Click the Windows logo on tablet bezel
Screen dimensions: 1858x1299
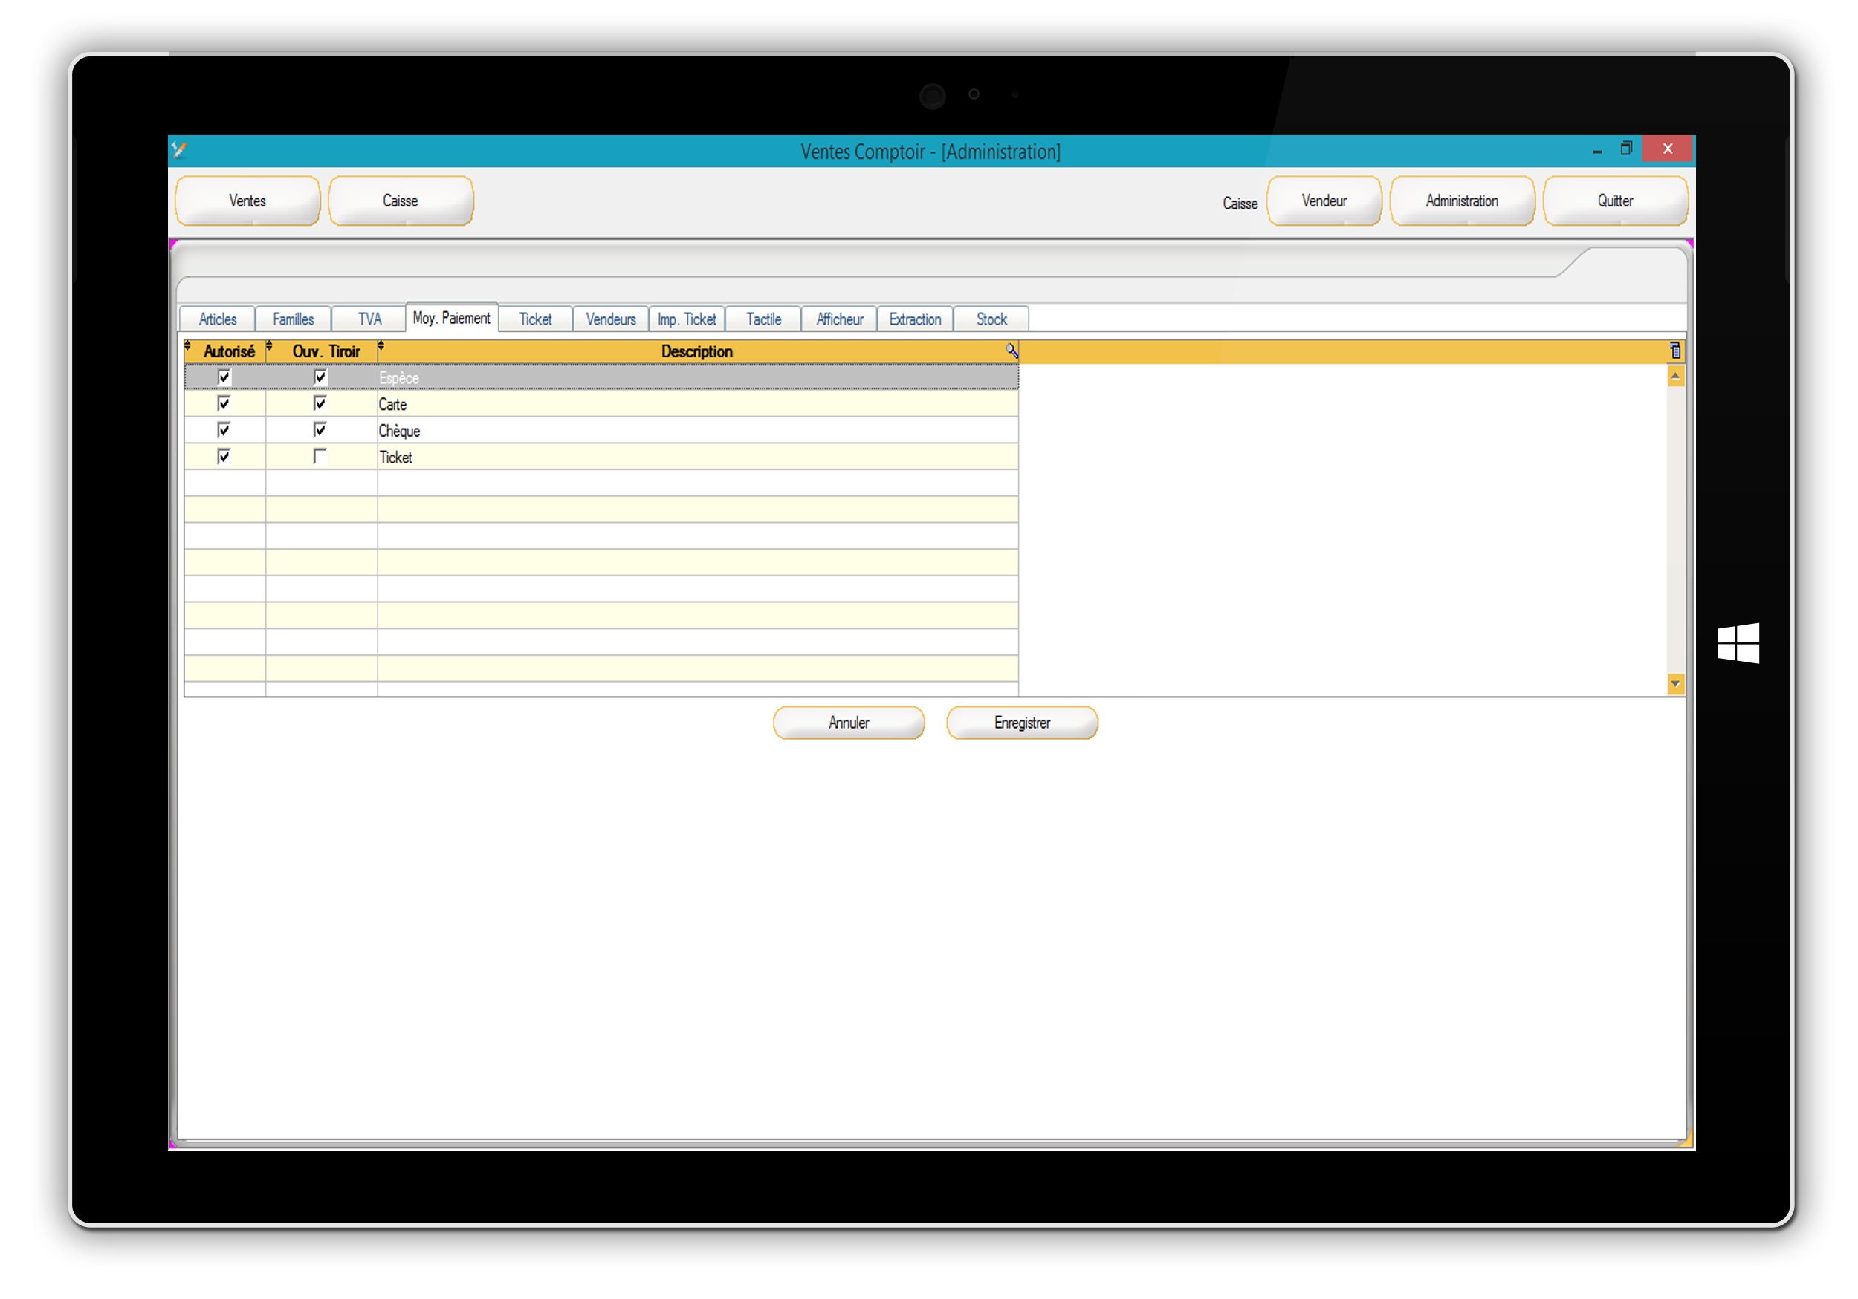tap(1738, 643)
